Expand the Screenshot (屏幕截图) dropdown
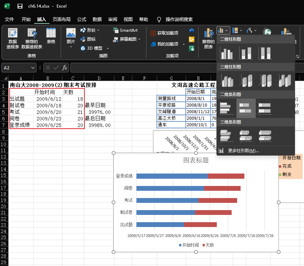Viewport: 304px width, 266px height. (139, 39)
